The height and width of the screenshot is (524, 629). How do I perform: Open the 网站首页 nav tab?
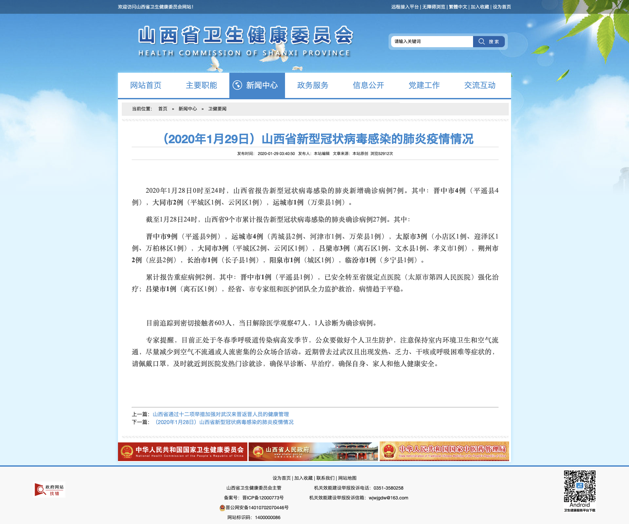pos(146,85)
